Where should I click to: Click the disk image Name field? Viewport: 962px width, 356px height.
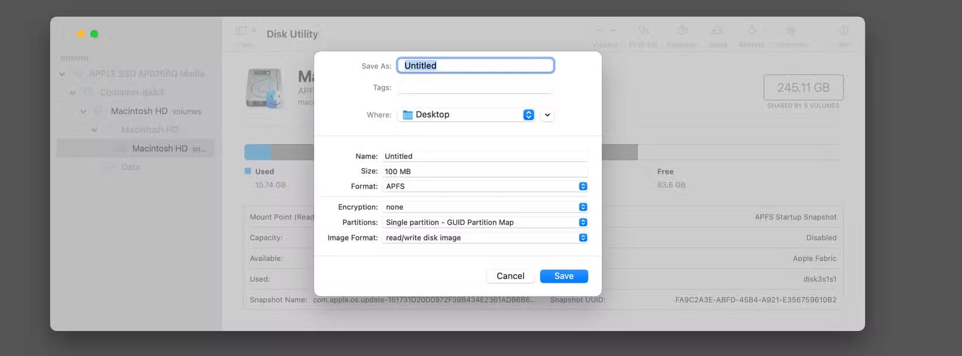coord(485,156)
